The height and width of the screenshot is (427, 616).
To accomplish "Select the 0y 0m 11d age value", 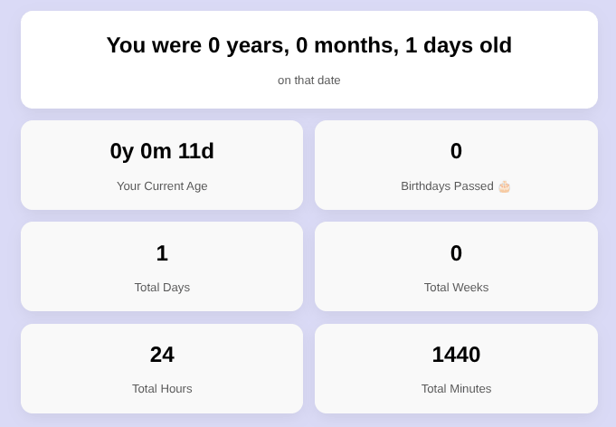I will coord(162,151).
